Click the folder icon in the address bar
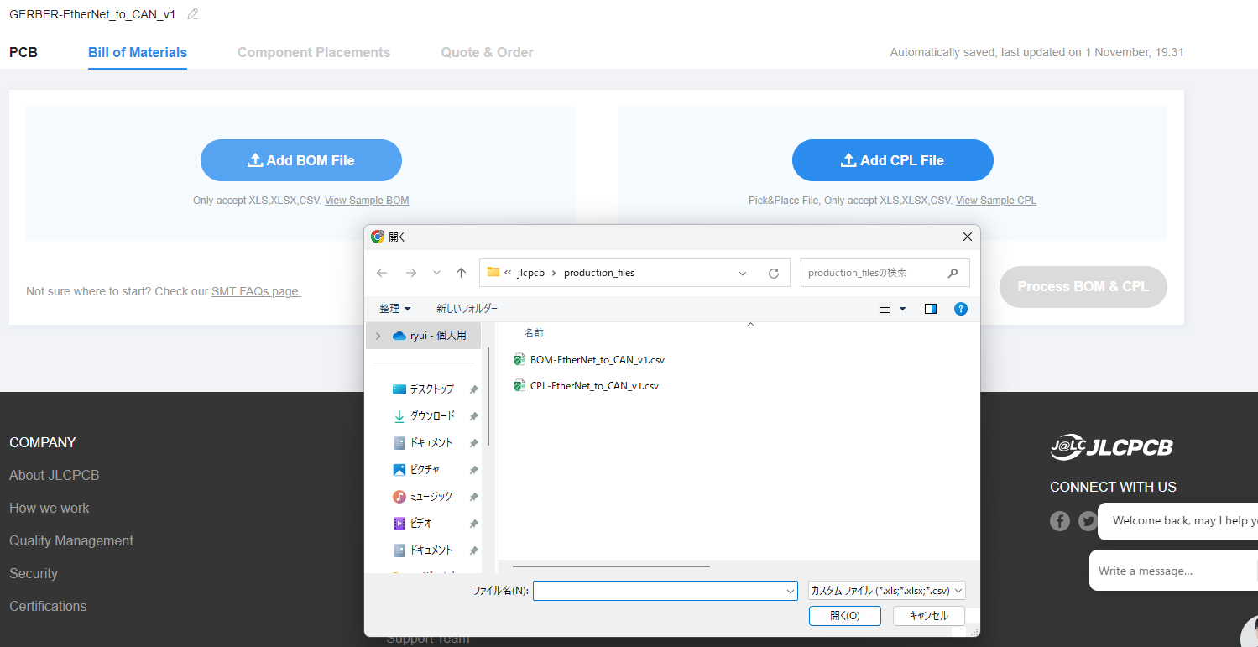The height and width of the screenshot is (647, 1258). pyautogui.click(x=493, y=272)
